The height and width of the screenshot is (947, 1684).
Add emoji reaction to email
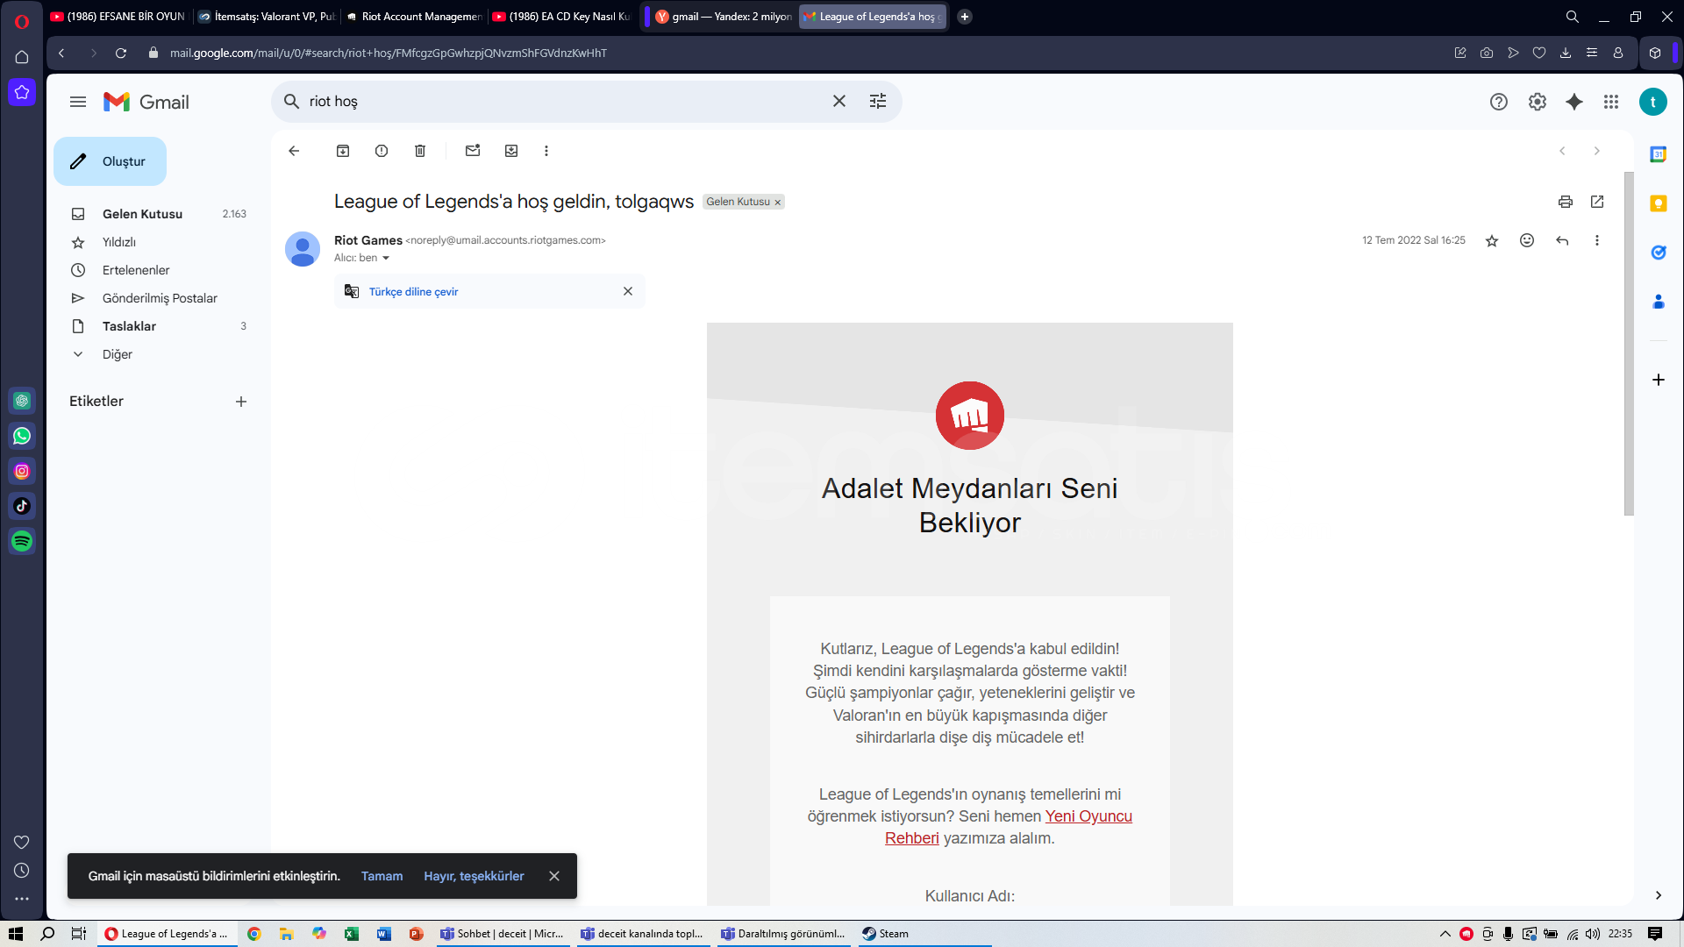point(1527,240)
